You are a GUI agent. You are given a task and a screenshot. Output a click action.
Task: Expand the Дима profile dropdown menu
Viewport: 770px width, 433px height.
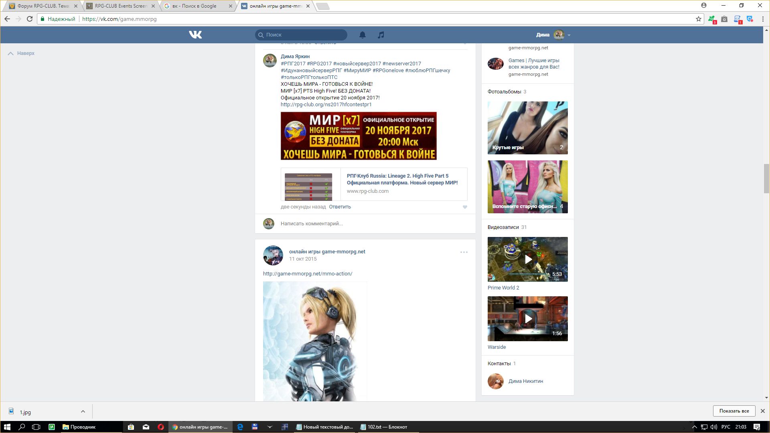click(569, 35)
